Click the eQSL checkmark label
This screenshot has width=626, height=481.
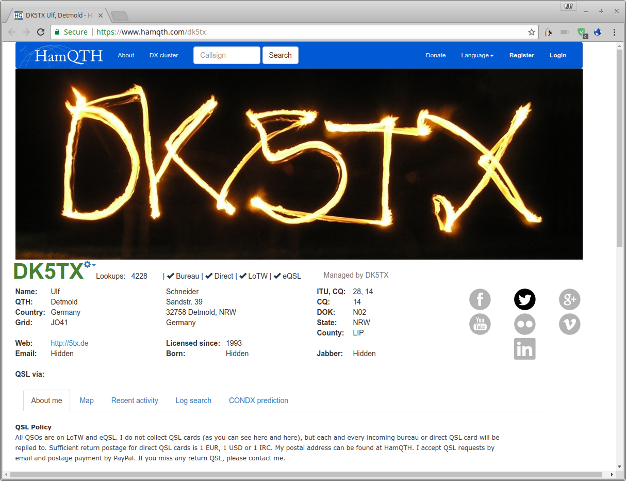[287, 276]
